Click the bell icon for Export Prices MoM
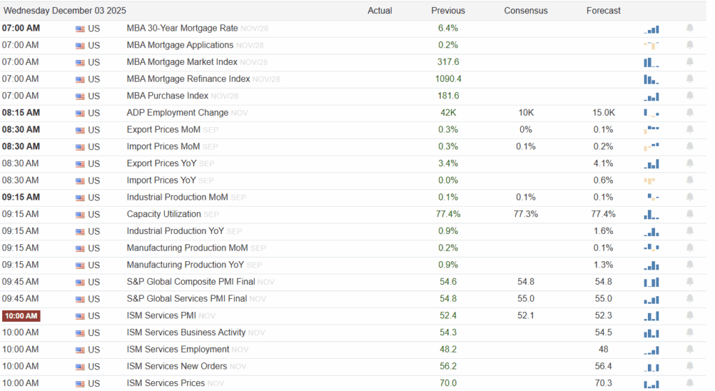The width and height of the screenshot is (715, 391). pyautogui.click(x=690, y=129)
